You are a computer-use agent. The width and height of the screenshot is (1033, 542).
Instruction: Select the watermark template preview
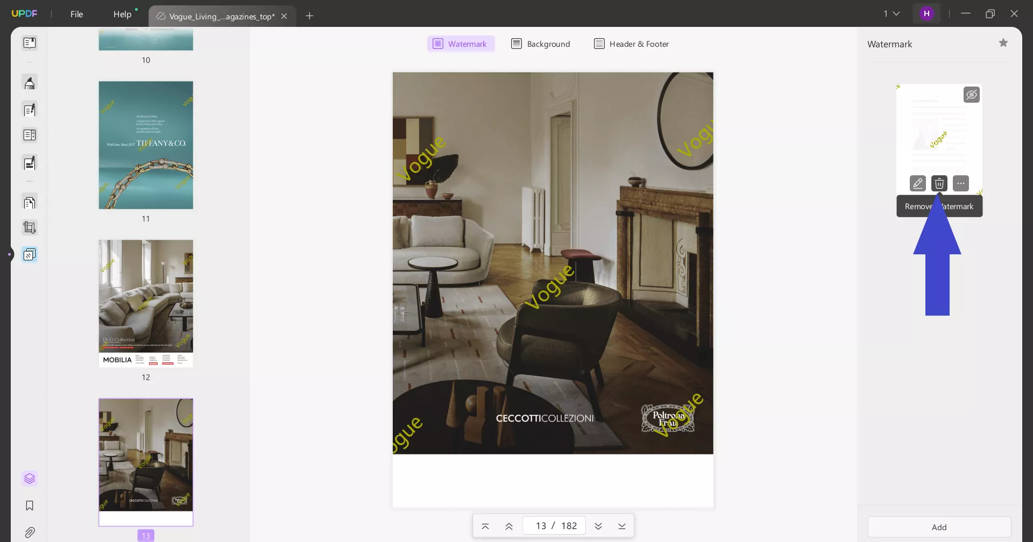tap(939, 139)
